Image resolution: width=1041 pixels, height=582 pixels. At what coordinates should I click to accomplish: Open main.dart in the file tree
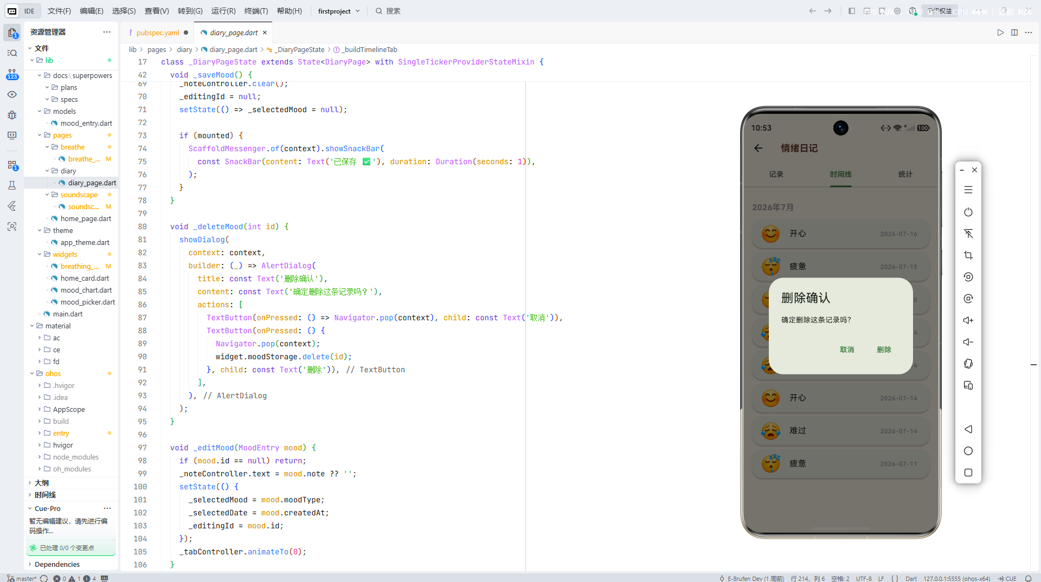coord(68,314)
